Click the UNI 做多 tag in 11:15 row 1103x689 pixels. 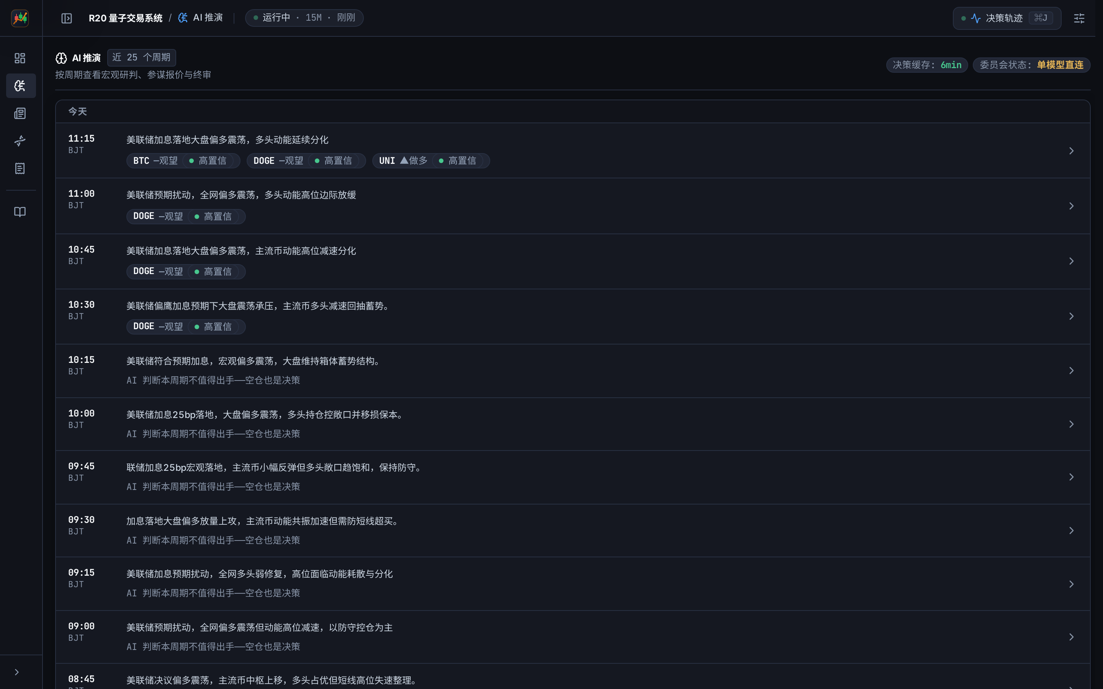tap(431, 161)
